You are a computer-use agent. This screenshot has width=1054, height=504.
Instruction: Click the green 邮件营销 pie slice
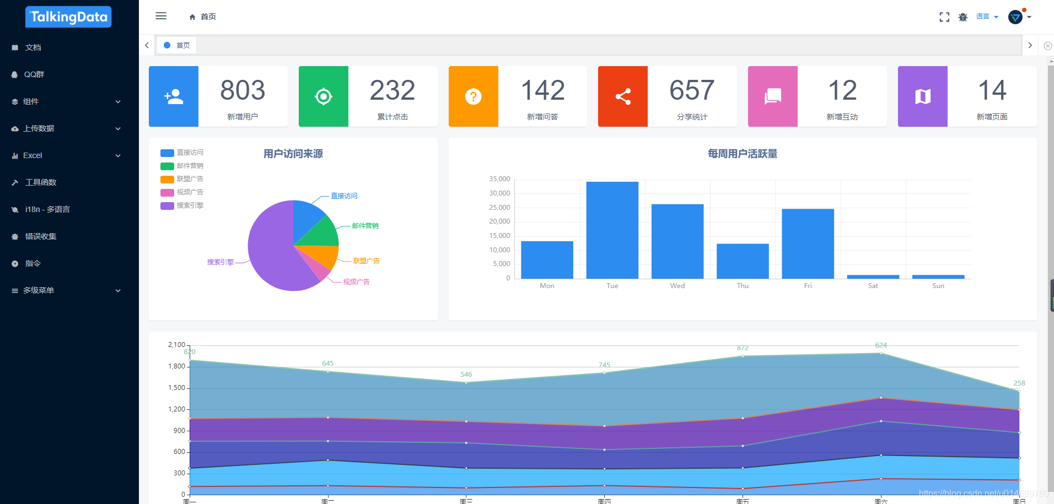pyautogui.click(x=322, y=234)
